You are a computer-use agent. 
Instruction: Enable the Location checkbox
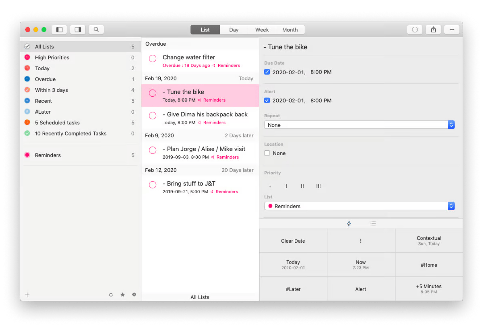[x=267, y=153]
